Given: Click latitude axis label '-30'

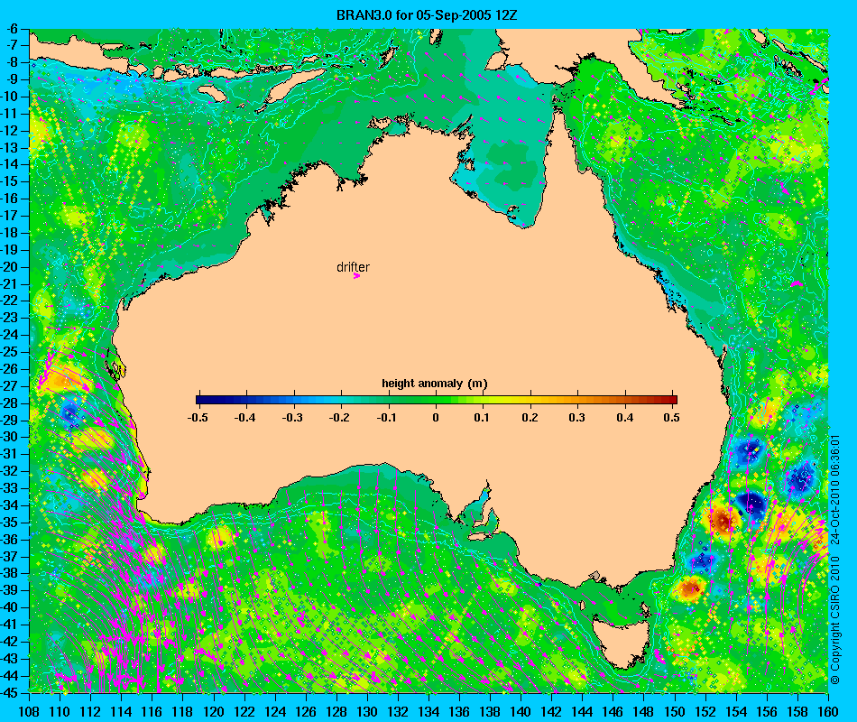Looking at the screenshot, I should tap(10, 437).
